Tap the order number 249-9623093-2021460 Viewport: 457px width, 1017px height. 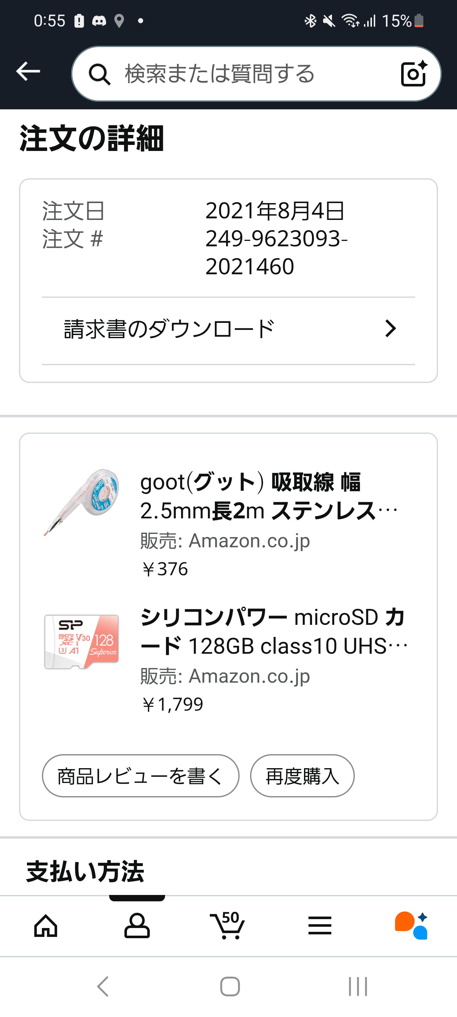tap(276, 252)
